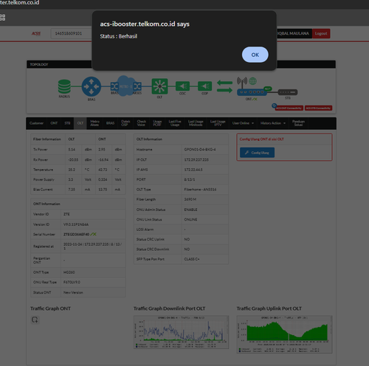
Task: Open the ONT tab
Action: point(54,123)
